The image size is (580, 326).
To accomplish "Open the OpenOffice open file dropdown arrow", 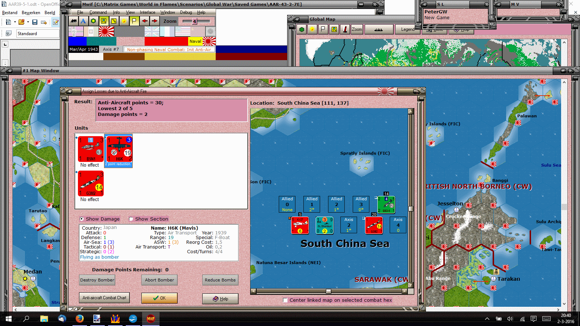I will [28, 22].
